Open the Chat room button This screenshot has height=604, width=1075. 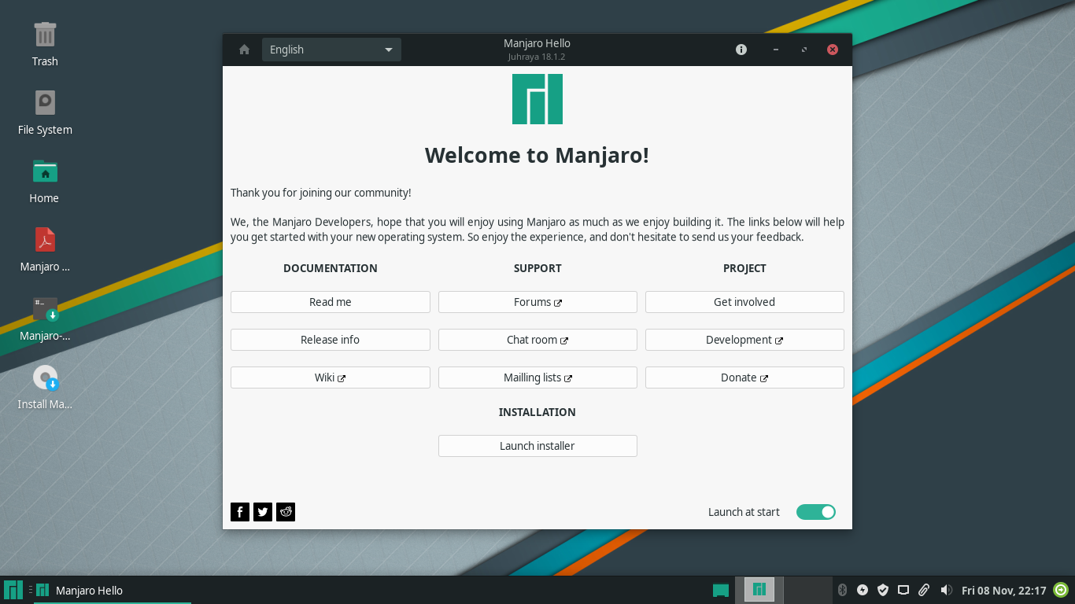click(537, 340)
